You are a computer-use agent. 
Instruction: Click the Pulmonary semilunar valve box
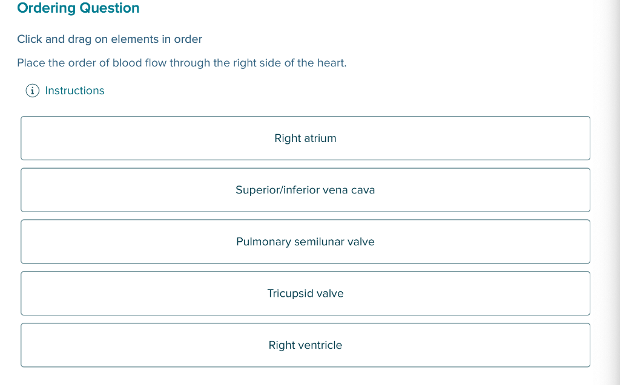(x=305, y=242)
